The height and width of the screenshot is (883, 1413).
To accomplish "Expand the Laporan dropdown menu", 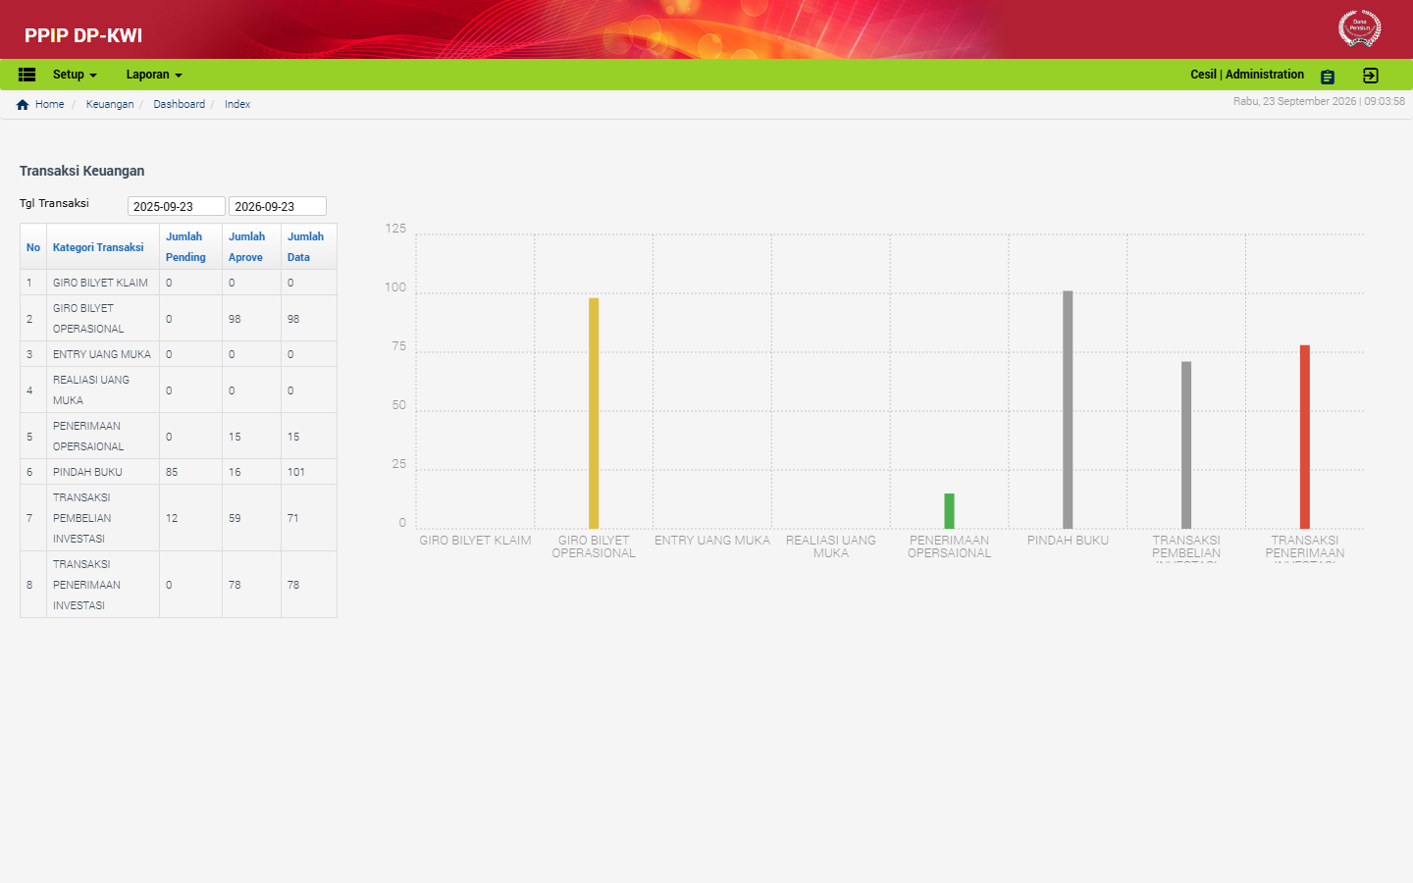I will (154, 75).
